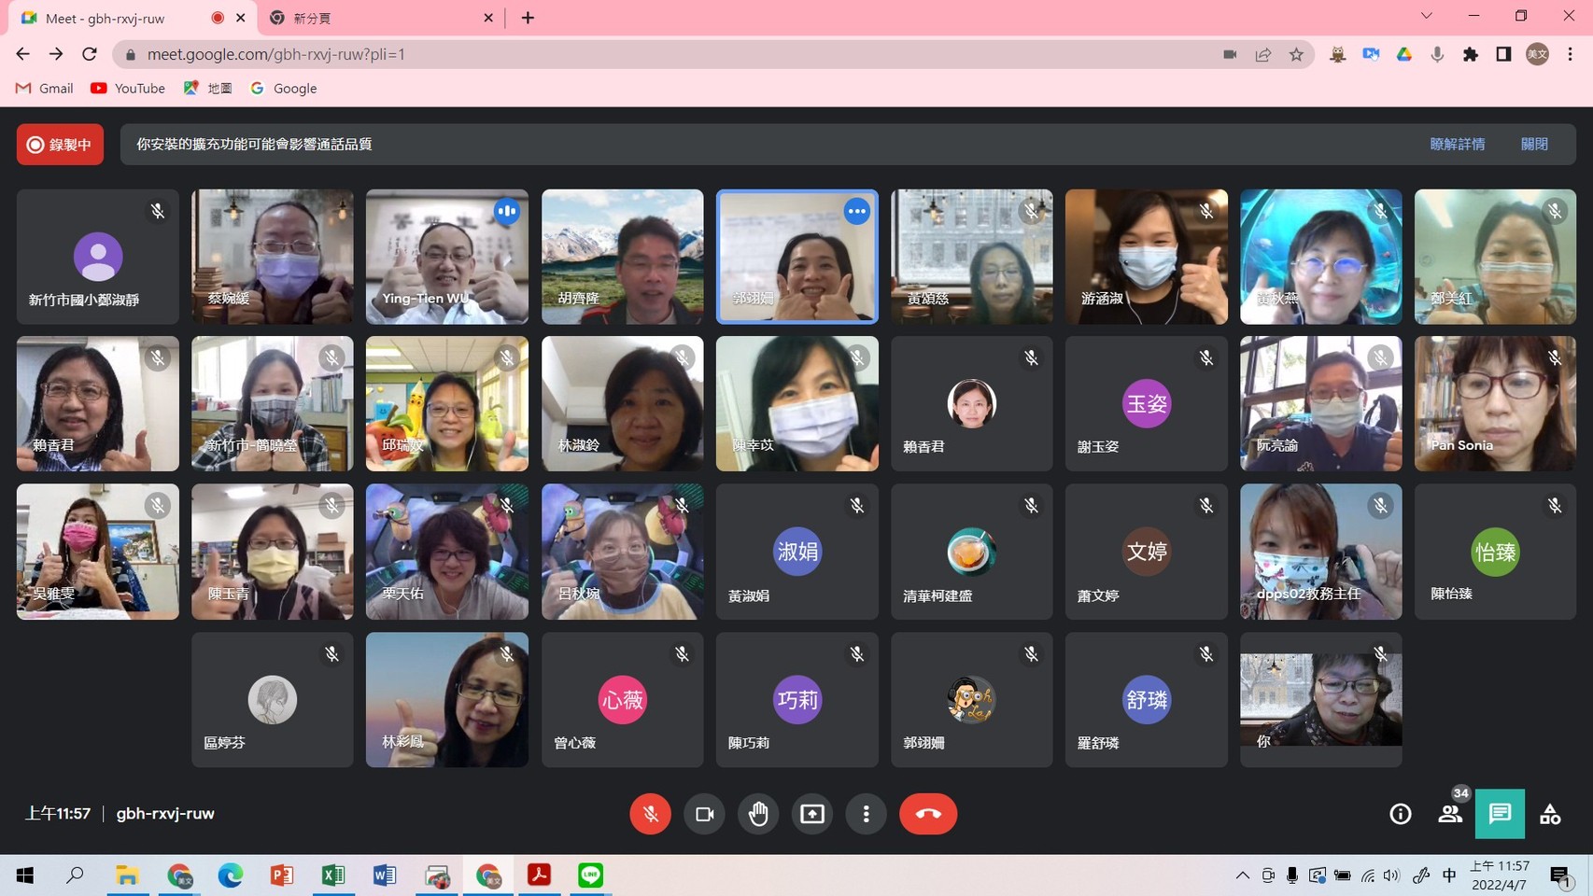The width and height of the screenshot is (1593, 896).
Task: Show the participants list
Action: pos(1450,814)
